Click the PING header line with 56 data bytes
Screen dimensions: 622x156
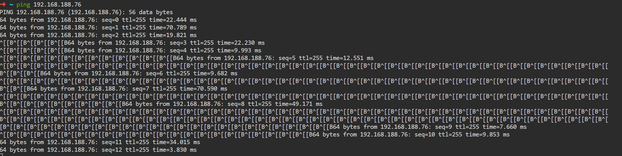tap(86, 12)
